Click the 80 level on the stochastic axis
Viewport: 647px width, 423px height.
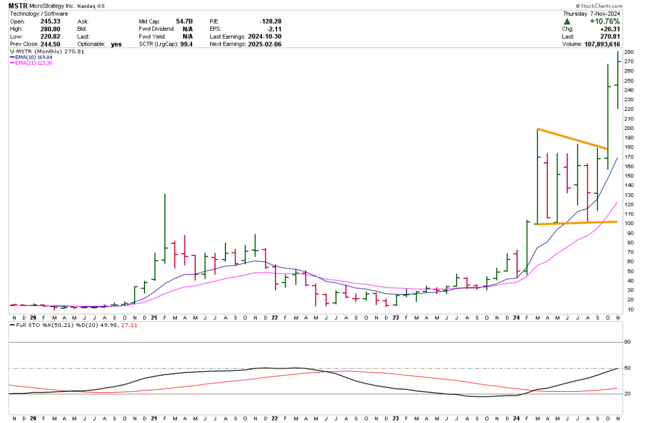(x=627, y=342)
